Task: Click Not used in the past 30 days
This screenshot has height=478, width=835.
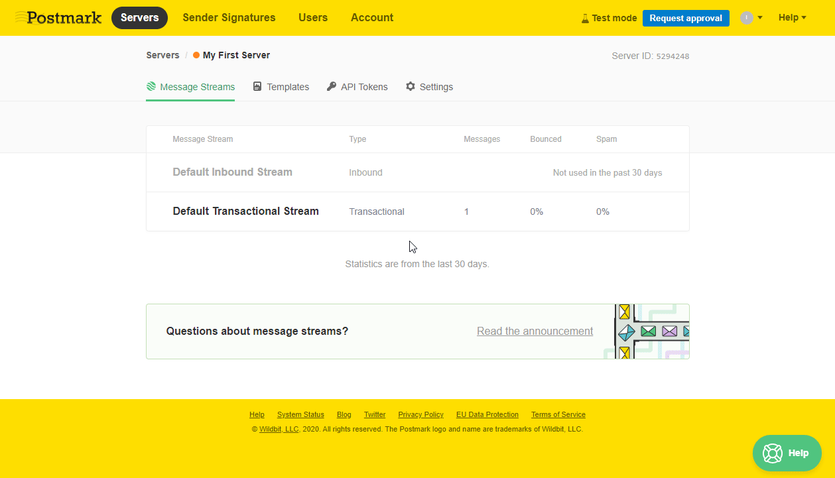Action: click(608, 173)
